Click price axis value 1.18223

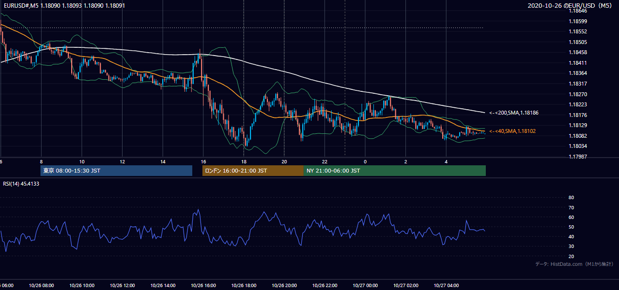[x=578, y=104]
